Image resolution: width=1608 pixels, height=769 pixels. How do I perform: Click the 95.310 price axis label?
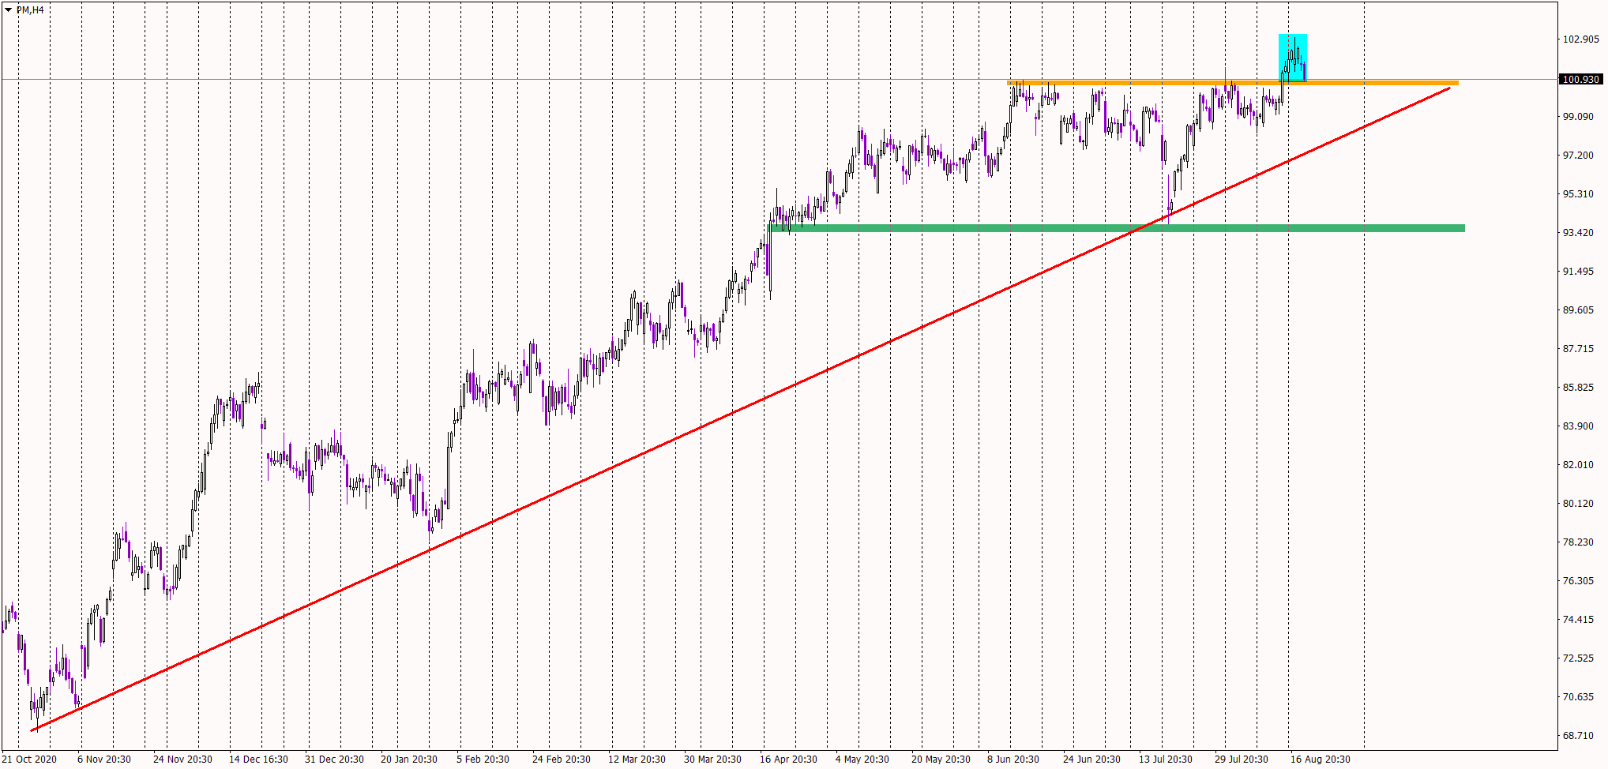[1578, 194]
